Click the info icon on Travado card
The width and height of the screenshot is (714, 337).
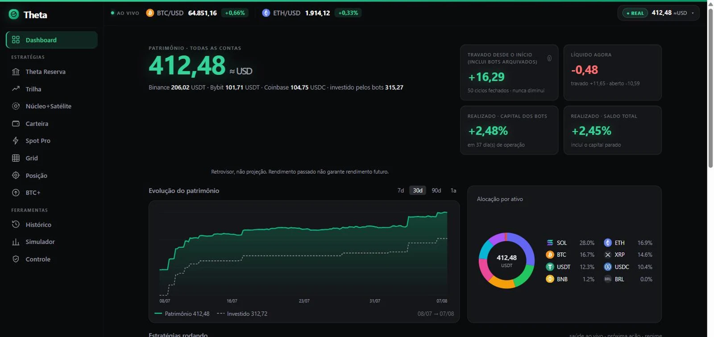pos(549,58)
